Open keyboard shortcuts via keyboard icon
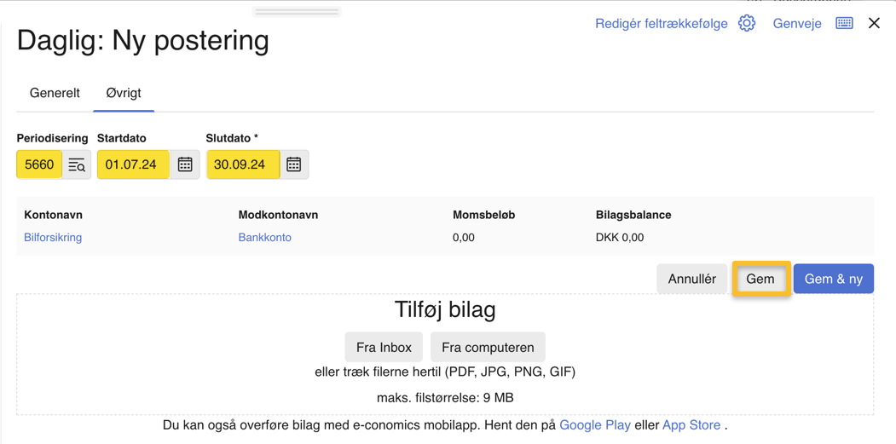Screen dimensions: 896x444 [844, 23]
